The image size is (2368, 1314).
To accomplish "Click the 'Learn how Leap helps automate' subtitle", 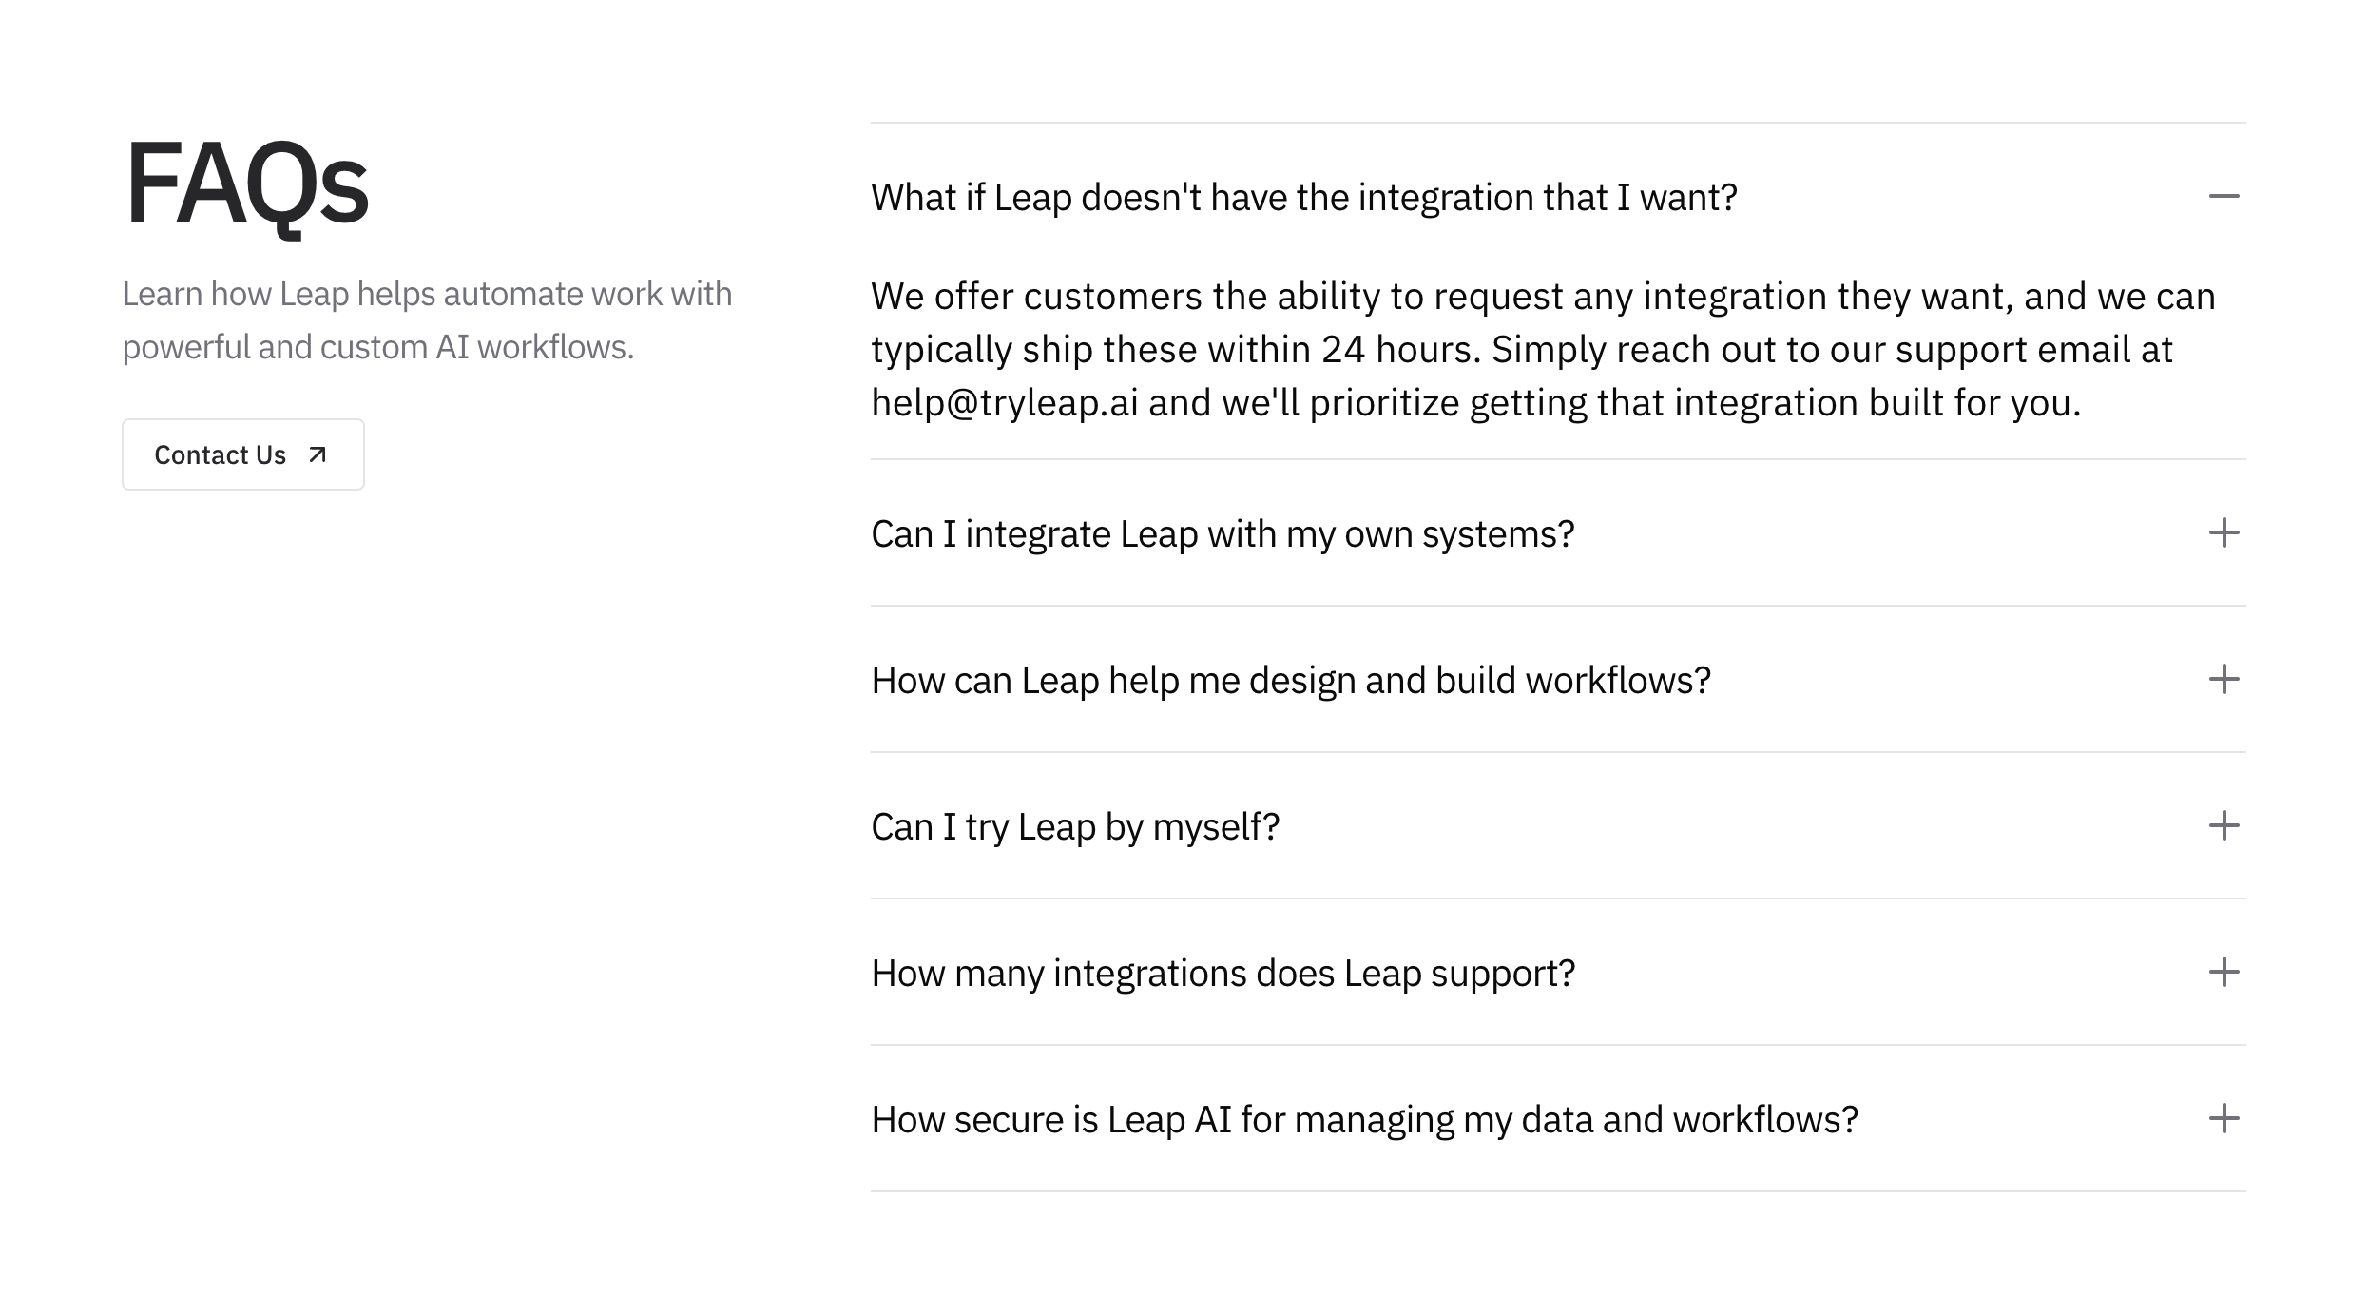I will tap(427, 295).
